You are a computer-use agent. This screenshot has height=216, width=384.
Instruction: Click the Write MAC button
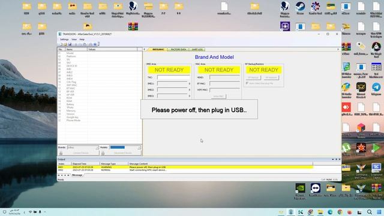point(218,96)
